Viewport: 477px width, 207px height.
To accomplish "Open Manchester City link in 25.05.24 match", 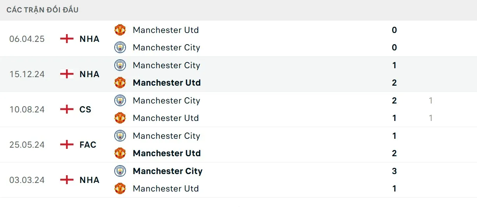I will [166, 136].
